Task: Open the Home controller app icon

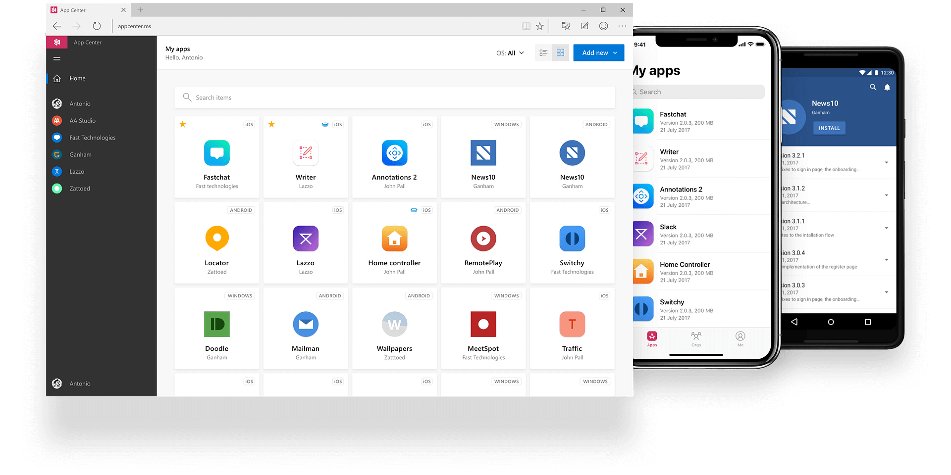Action: [x=395, y=238]
